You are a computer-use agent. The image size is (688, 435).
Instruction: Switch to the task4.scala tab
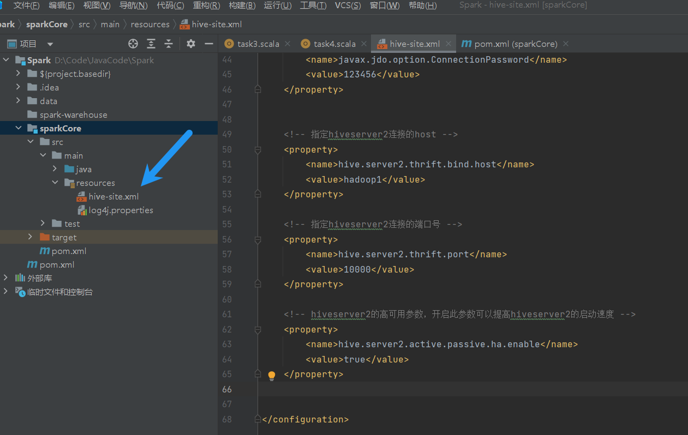click(x=334, y=44)
